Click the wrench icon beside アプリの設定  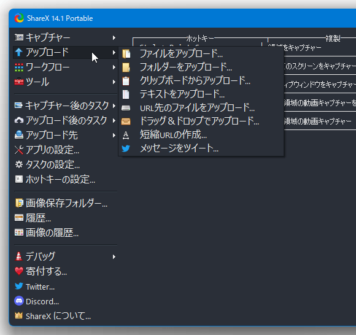19,150
